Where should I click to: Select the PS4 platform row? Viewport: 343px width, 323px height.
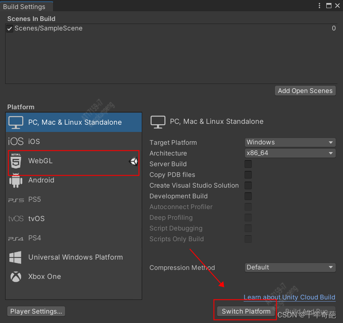pyautogui.click(x=74, y=238)
